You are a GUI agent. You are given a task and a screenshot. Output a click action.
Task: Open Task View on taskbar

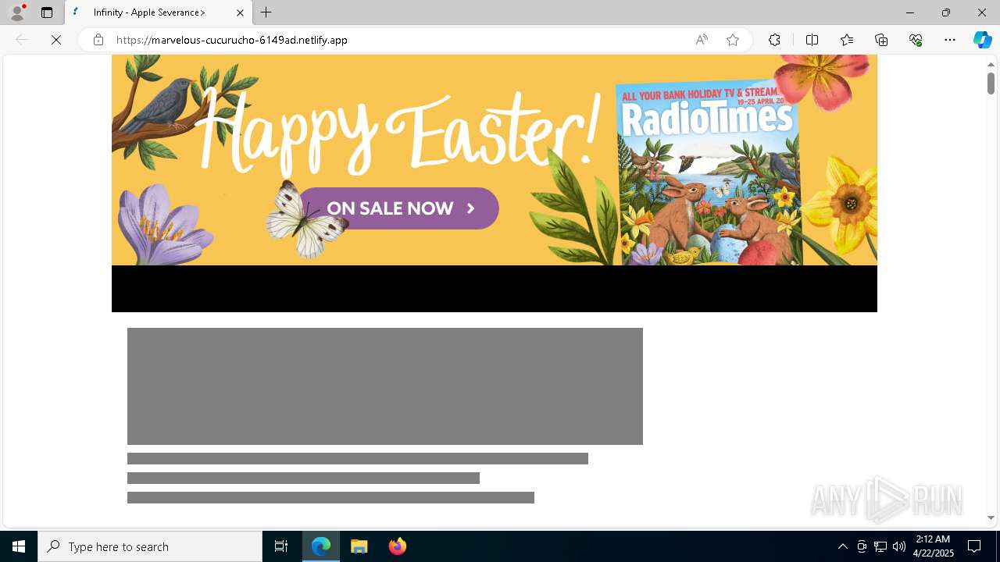click(x=281, y=546)
